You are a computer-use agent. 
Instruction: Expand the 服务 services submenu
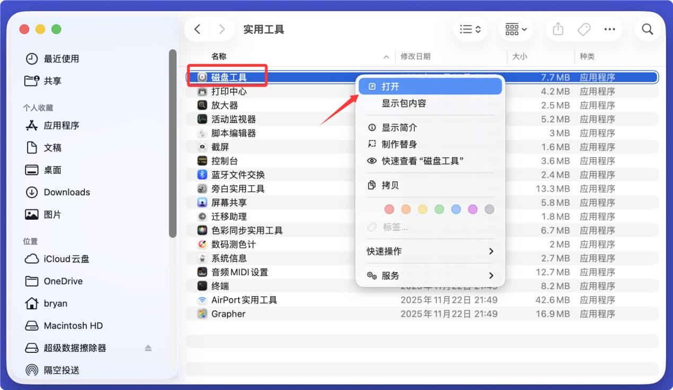coord(431,275)
